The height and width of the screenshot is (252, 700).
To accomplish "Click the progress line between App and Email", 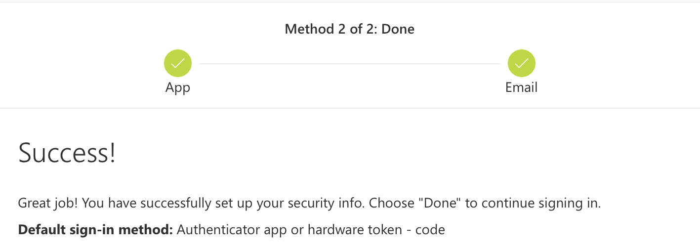I will [350, 64].
